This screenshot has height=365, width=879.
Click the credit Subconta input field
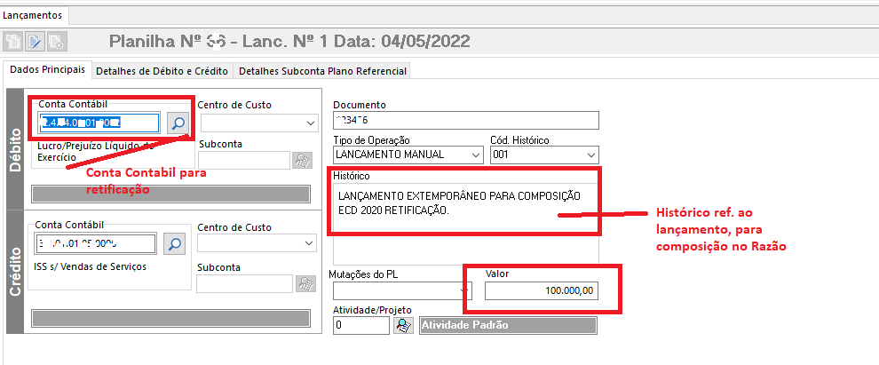click(244, 283)
